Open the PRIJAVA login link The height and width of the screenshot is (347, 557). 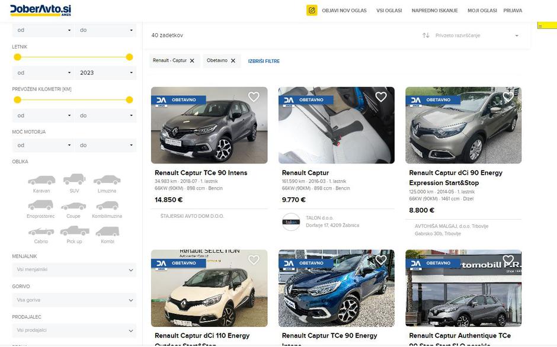click(x=513, y=10)
